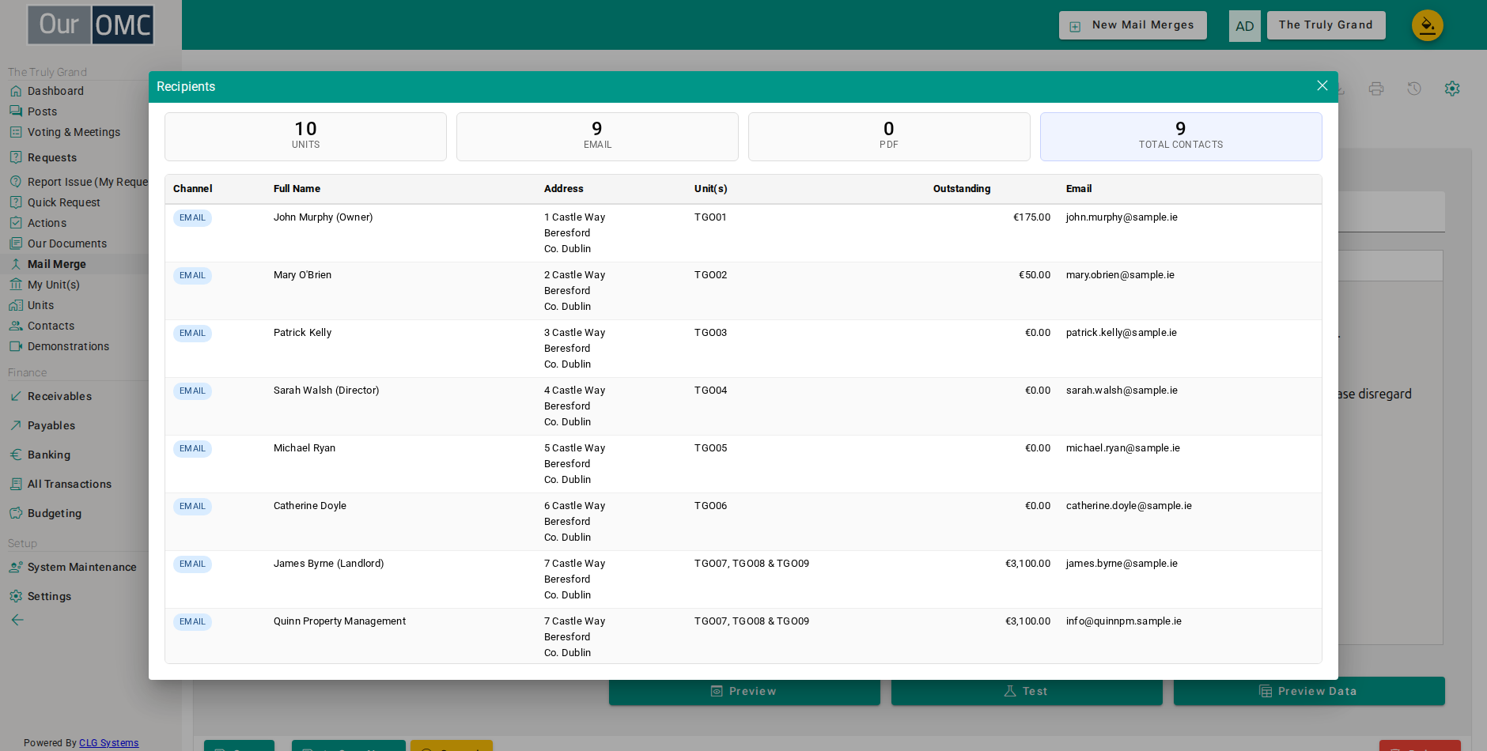Image resolution: width=1487 pixels, height=751 pixels.
Task: Click The Truly Grand button
Action: (1326, 25)
